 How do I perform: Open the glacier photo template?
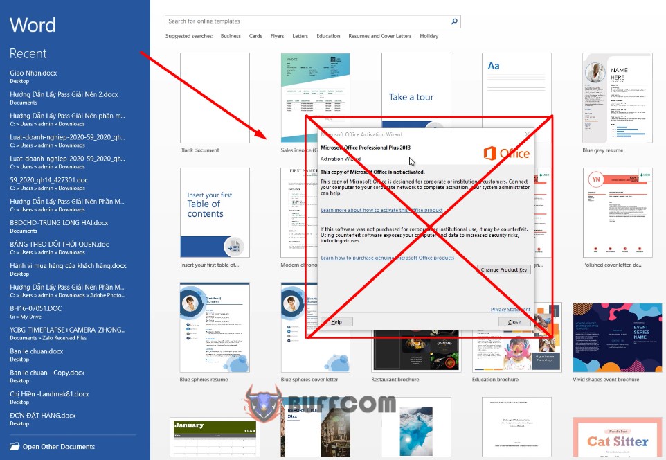coord(416,427)
